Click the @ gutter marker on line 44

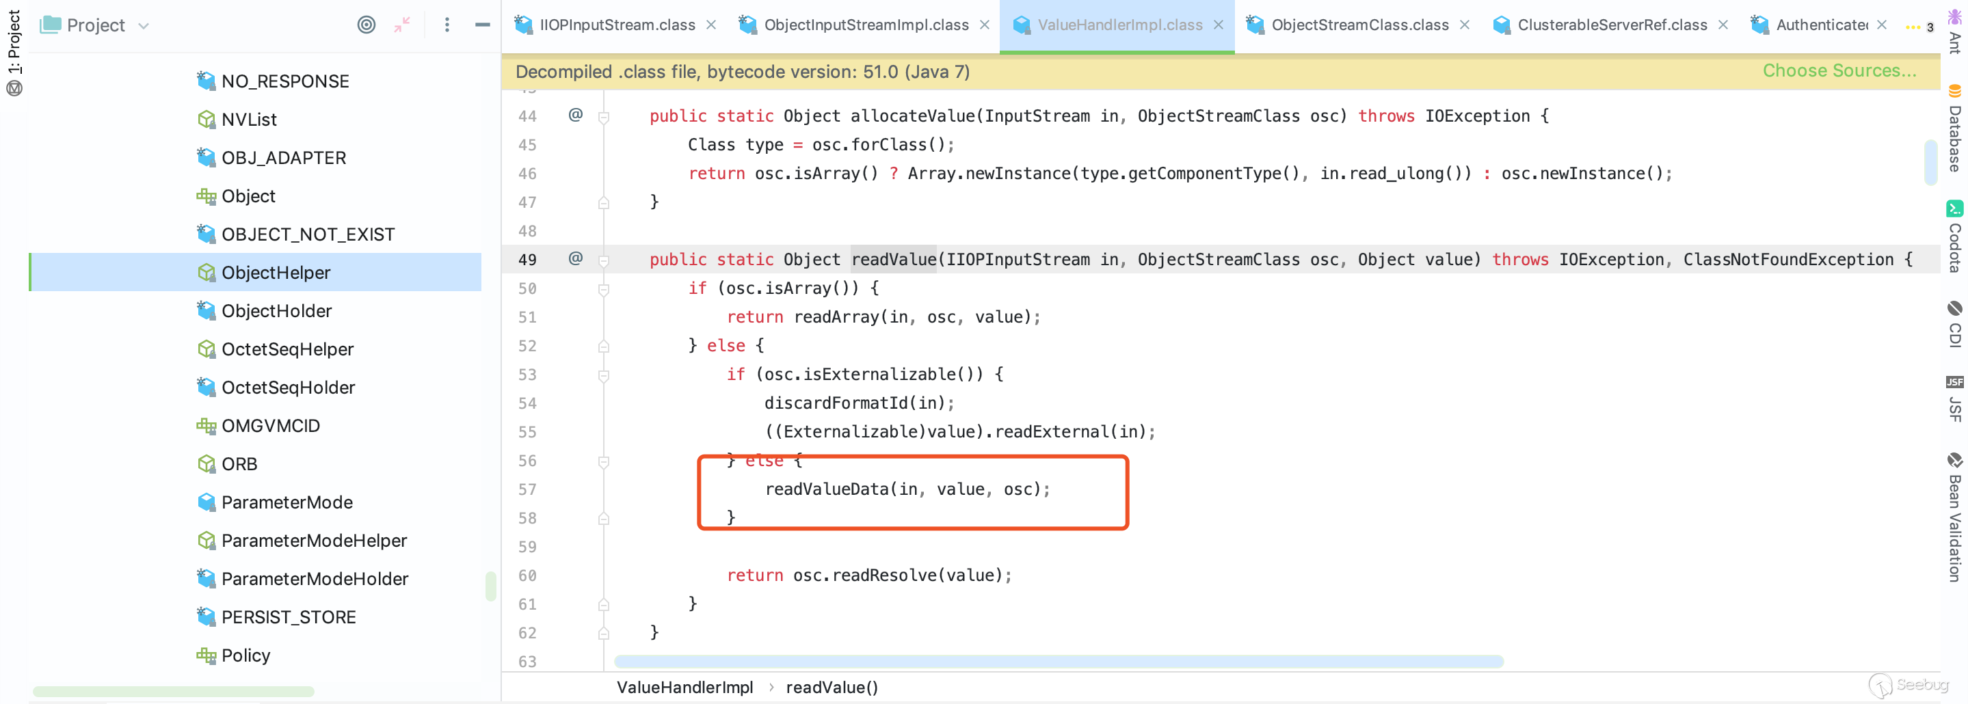click(575, 115)
